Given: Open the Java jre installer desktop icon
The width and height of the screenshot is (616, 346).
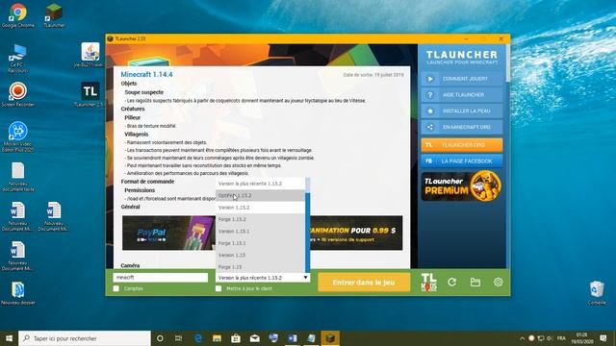Looking at the screenshot, I should [90, 55].
